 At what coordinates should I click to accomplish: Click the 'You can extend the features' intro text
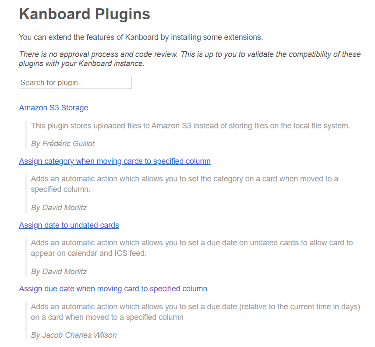141,37
